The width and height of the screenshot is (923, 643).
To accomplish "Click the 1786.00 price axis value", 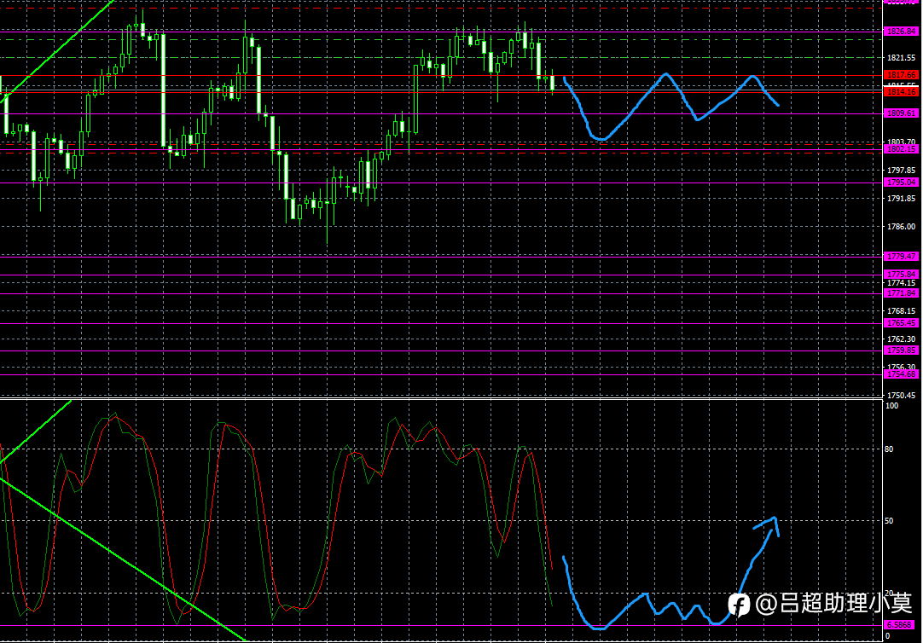I will (x=901, y=227).
